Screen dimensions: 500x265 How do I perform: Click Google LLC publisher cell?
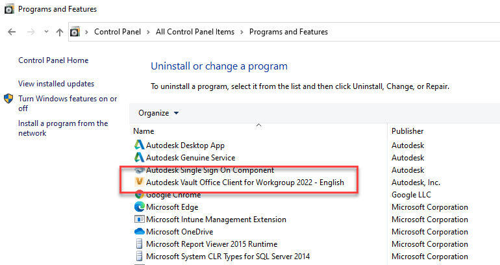tap(411, 195)
